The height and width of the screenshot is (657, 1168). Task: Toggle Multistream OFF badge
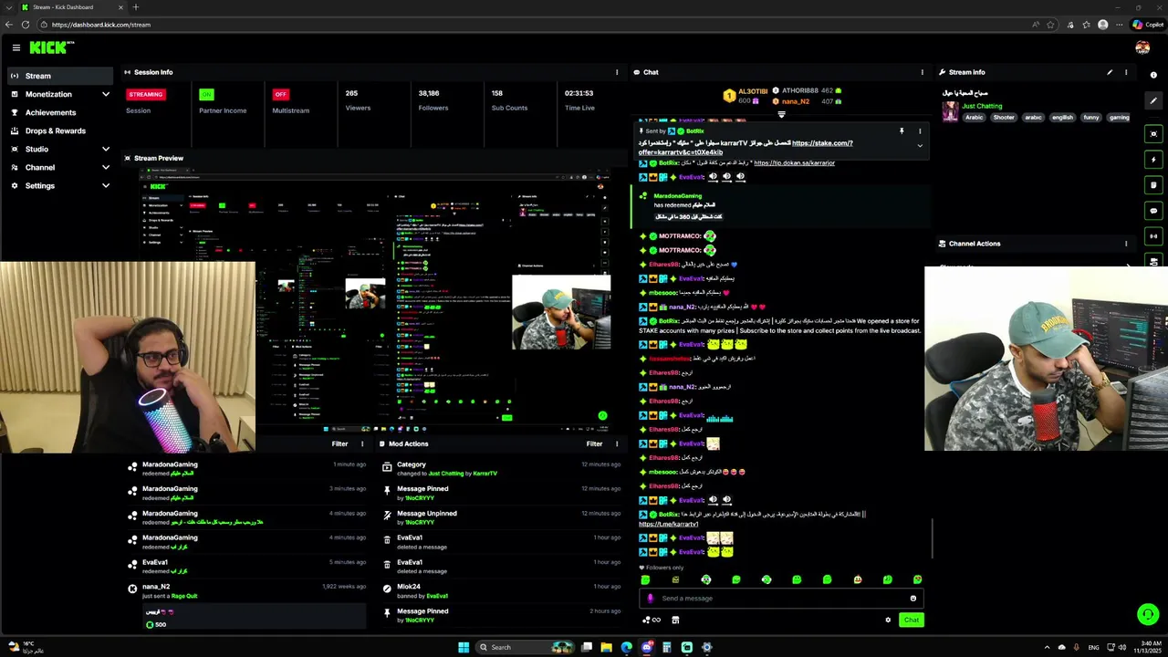point(281,94)
